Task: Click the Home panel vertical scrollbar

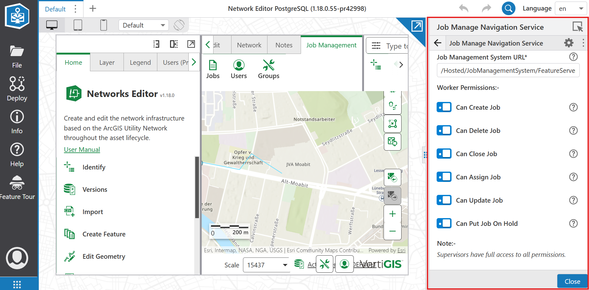Action: (x=197, y=187)
